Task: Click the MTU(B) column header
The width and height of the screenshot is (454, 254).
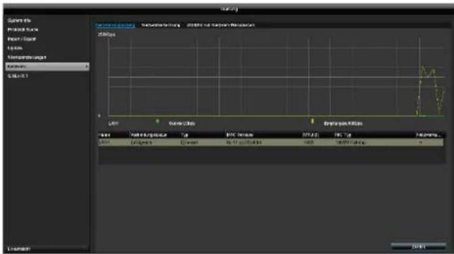Action: 310,135
